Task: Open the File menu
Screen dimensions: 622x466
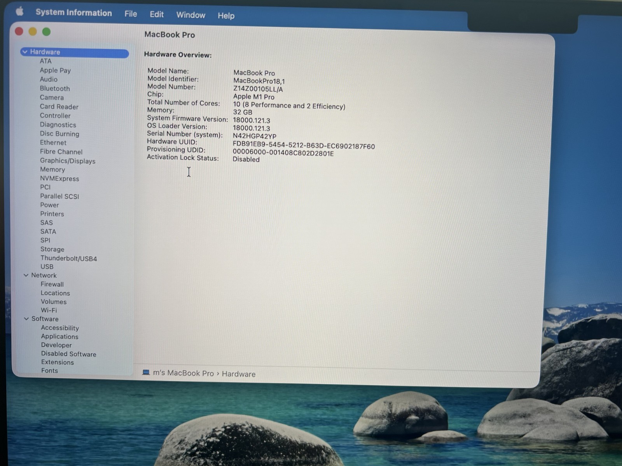Action: 131,14
